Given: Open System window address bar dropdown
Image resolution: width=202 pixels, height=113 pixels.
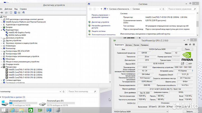Looking at the screenshot, I should [160, 9].
